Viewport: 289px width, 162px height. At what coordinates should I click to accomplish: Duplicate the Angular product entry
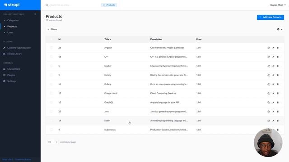pyautogui.click(x=269, y=48)
